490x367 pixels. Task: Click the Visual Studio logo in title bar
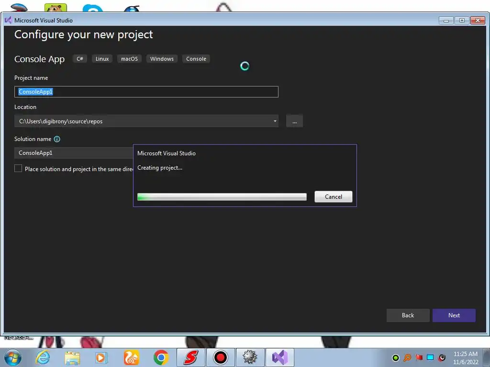click(8, 20)
